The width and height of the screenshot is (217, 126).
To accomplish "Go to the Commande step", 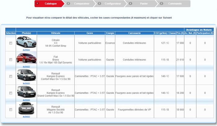I will pyautogui.click(x=175, y=4).
